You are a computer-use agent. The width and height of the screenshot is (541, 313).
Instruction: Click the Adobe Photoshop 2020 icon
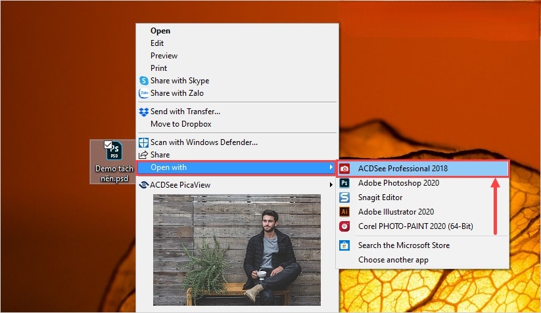(344, 183)
